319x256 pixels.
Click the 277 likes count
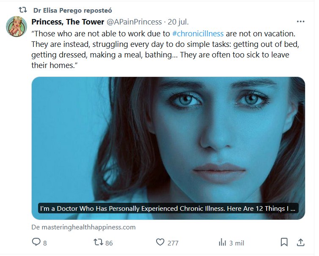click(x=173, y=243)
